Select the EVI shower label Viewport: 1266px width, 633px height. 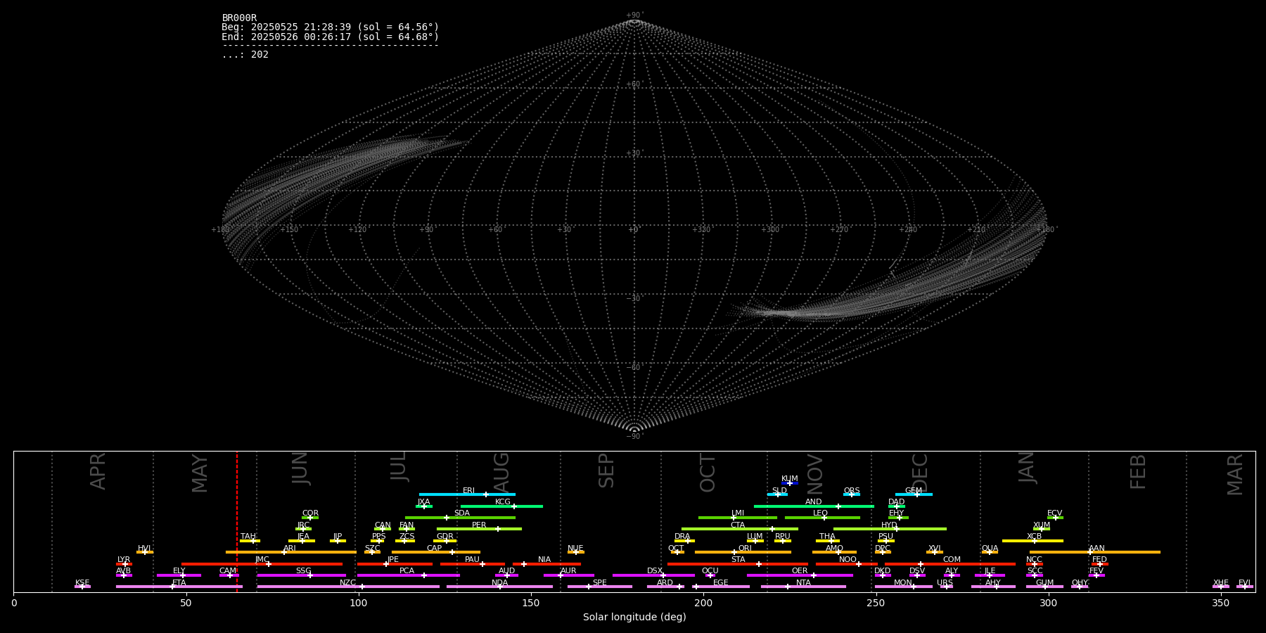tap(1244, 583)
